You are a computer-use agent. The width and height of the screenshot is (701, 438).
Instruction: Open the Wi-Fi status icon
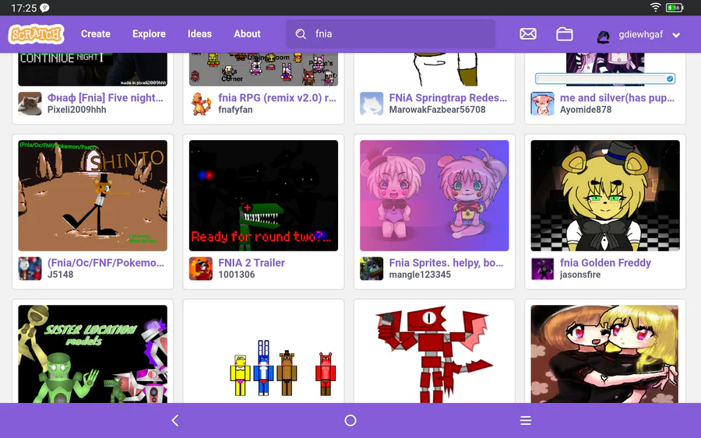(x=655, y=7)
